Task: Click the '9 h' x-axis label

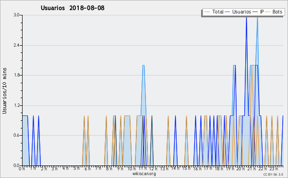Action: tap(120, 168)
